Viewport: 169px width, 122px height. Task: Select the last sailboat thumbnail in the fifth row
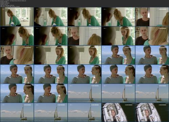(152, 93)
